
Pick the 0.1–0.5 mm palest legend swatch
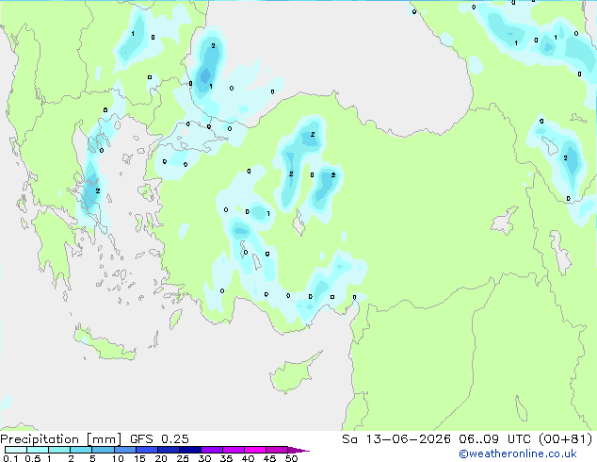coord(16,450)
